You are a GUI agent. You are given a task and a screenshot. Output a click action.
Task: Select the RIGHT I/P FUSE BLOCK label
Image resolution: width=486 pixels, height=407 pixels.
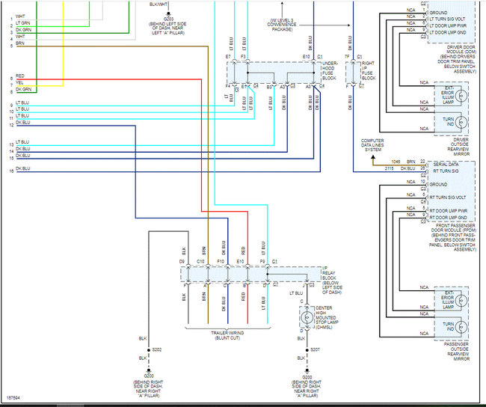coord(369,70)
